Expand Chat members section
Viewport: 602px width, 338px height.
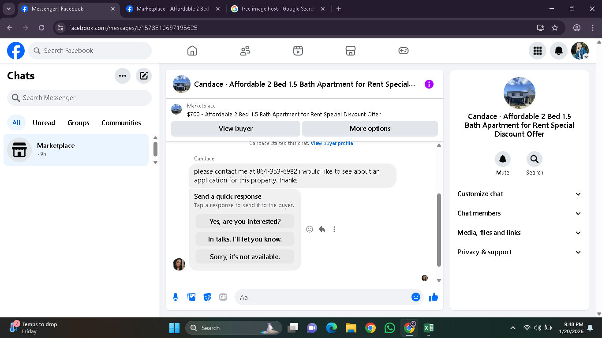[x=520, y=213]
